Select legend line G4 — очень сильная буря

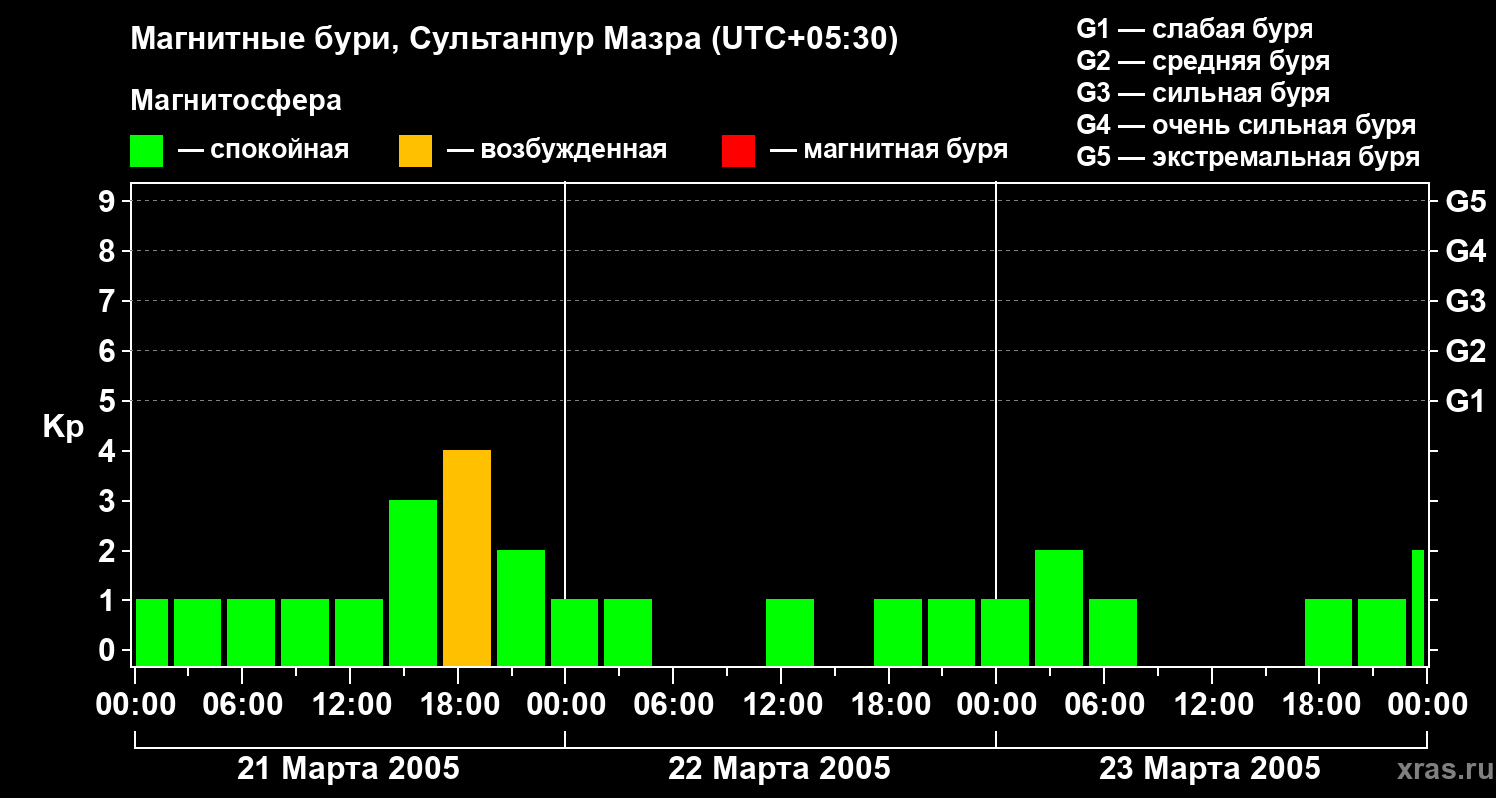coord(1247,125)
